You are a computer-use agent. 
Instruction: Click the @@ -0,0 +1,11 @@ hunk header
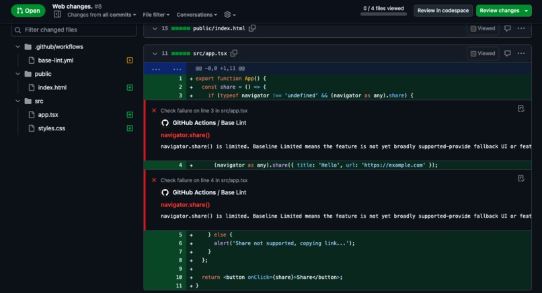(x=220, y=69)
